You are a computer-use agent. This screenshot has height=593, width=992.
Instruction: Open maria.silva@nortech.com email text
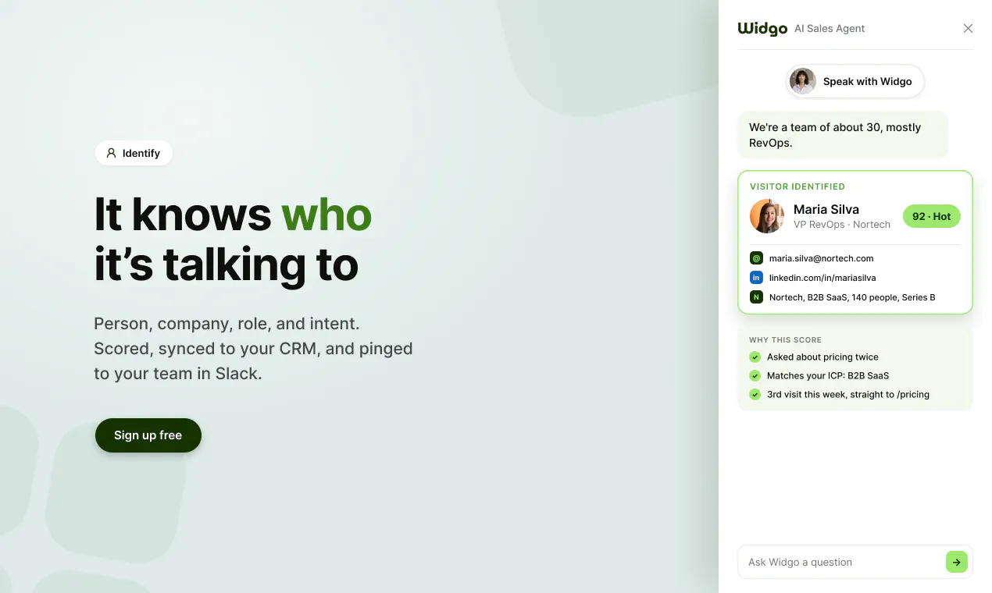(821, 258)
